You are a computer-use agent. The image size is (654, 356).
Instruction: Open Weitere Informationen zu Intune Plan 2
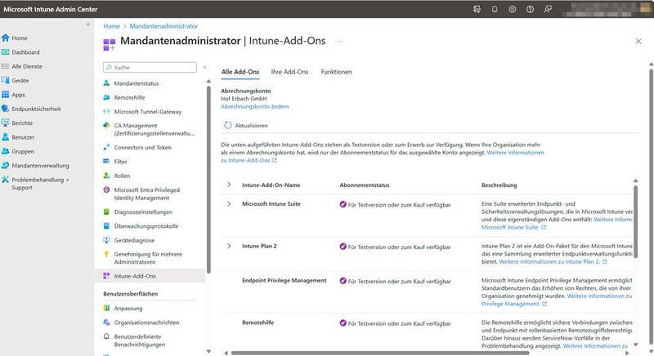[553, 261]
